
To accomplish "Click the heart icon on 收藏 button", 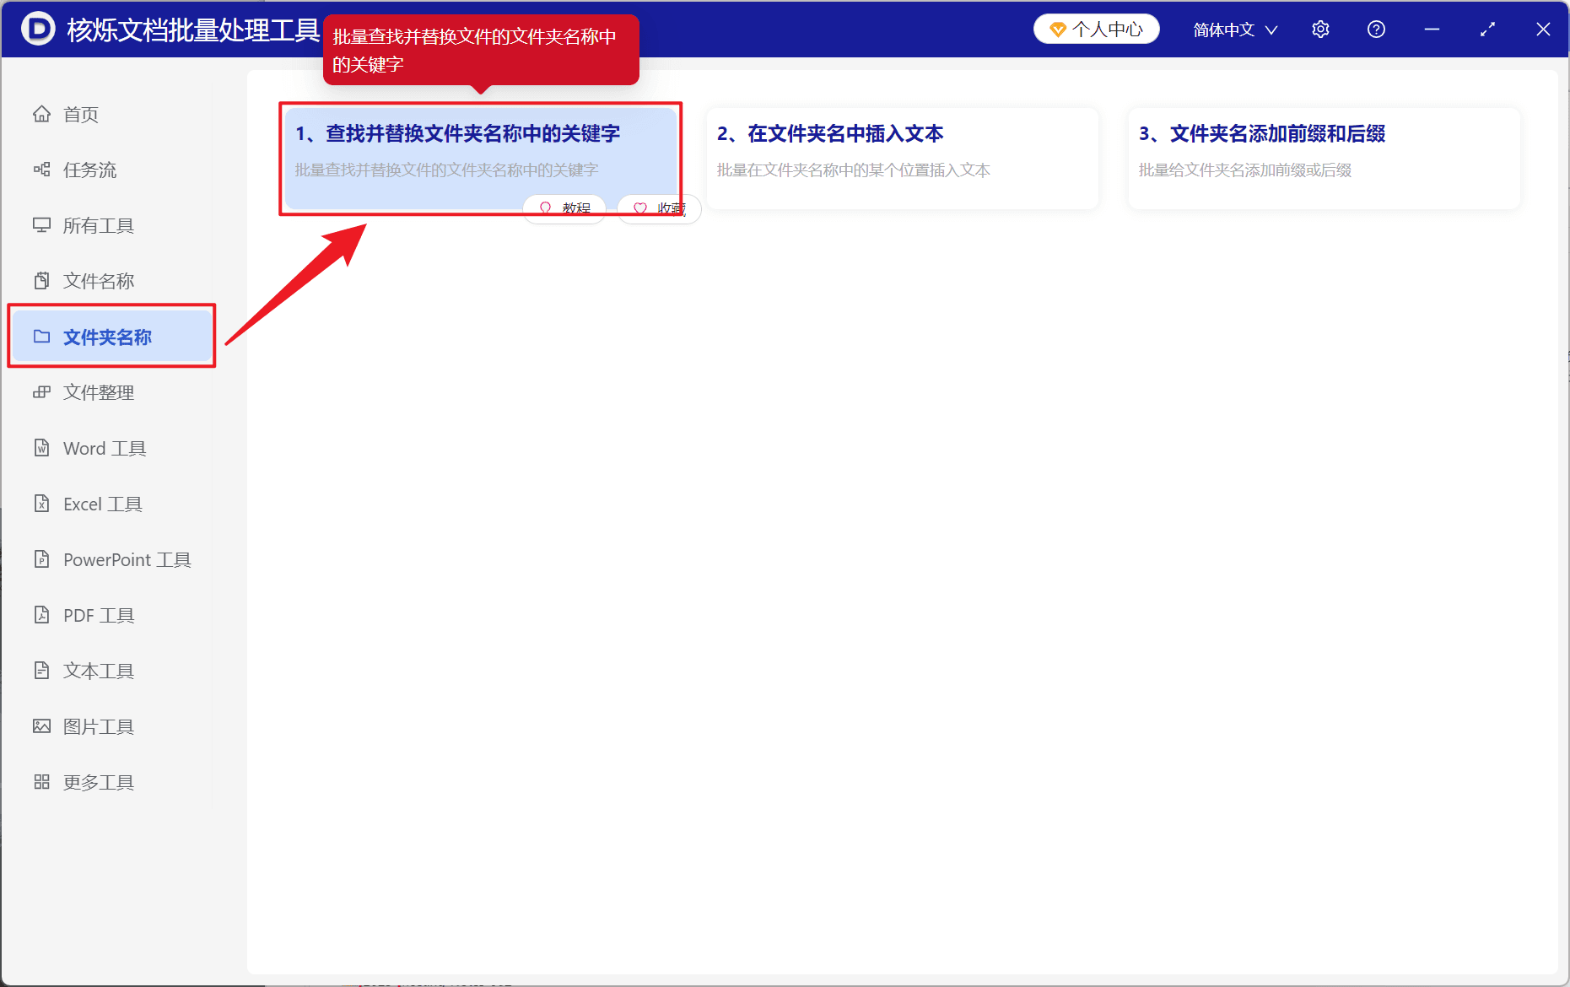I will point(640,208).
